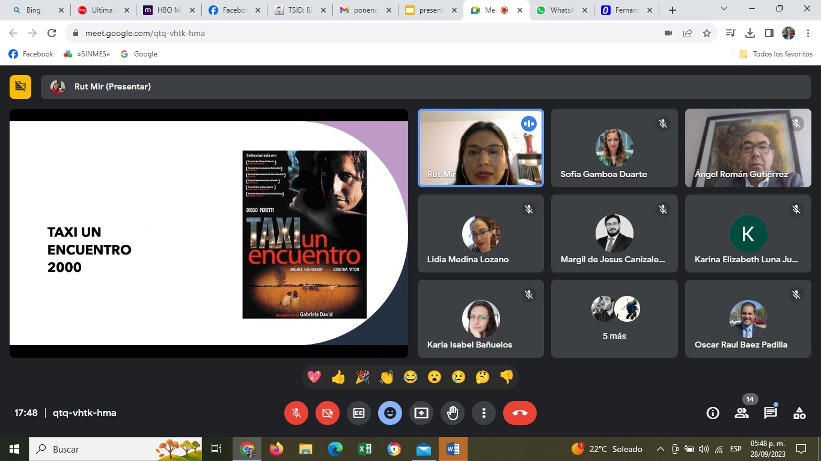Open Chrome downloads icon
Screen dimensions: 821x461
click(x=750, y=33)
